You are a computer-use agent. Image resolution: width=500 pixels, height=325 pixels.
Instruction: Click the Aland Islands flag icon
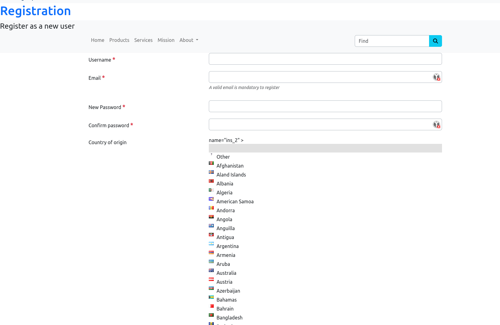tap(211, 172)
